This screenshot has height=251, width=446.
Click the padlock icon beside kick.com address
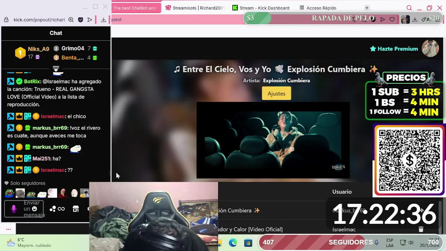(6, 20)
